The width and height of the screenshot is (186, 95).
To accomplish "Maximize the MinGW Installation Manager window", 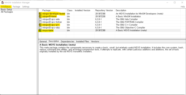I will [175, 2].
